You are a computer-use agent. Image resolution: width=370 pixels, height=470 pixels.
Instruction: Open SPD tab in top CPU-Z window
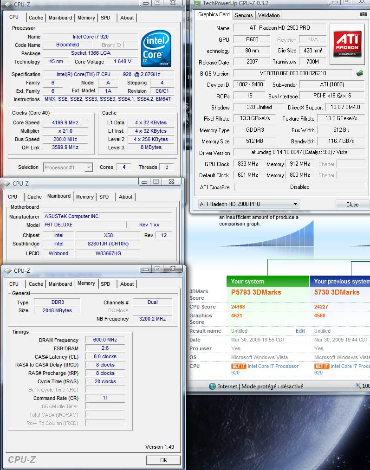tap(105, 18)
